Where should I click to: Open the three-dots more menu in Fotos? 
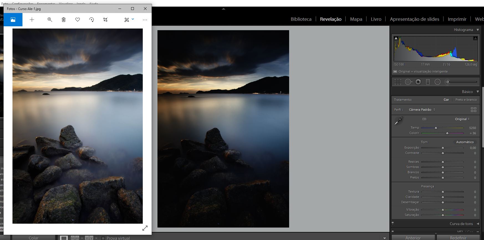point(145,20)
